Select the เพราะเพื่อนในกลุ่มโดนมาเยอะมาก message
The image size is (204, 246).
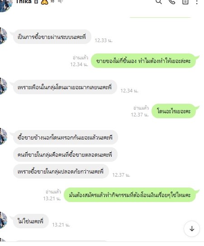point(65,87)
